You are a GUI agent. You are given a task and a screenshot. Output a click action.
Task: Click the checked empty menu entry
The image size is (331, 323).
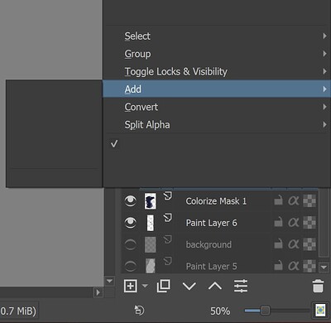point(217,144)
